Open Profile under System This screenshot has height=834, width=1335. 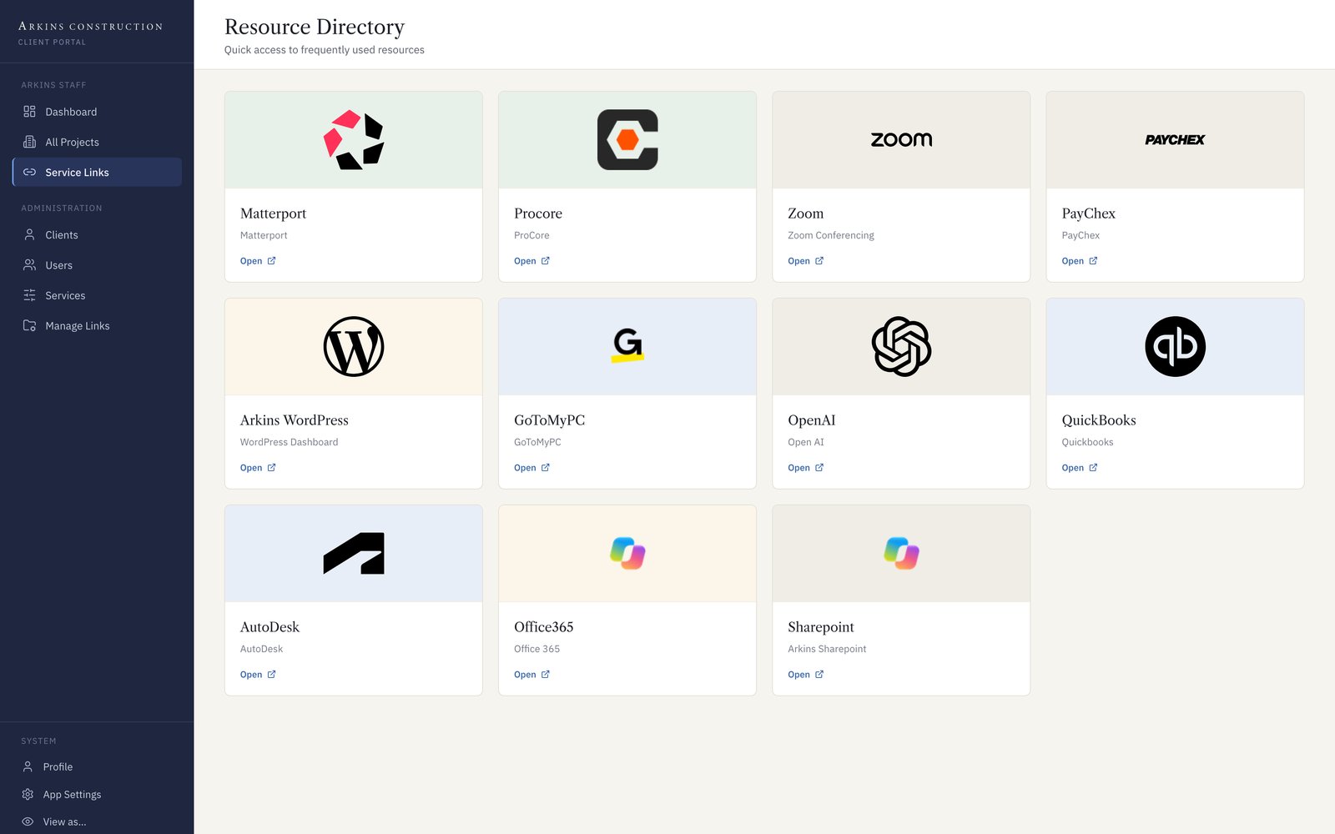[x=97, y=766]
